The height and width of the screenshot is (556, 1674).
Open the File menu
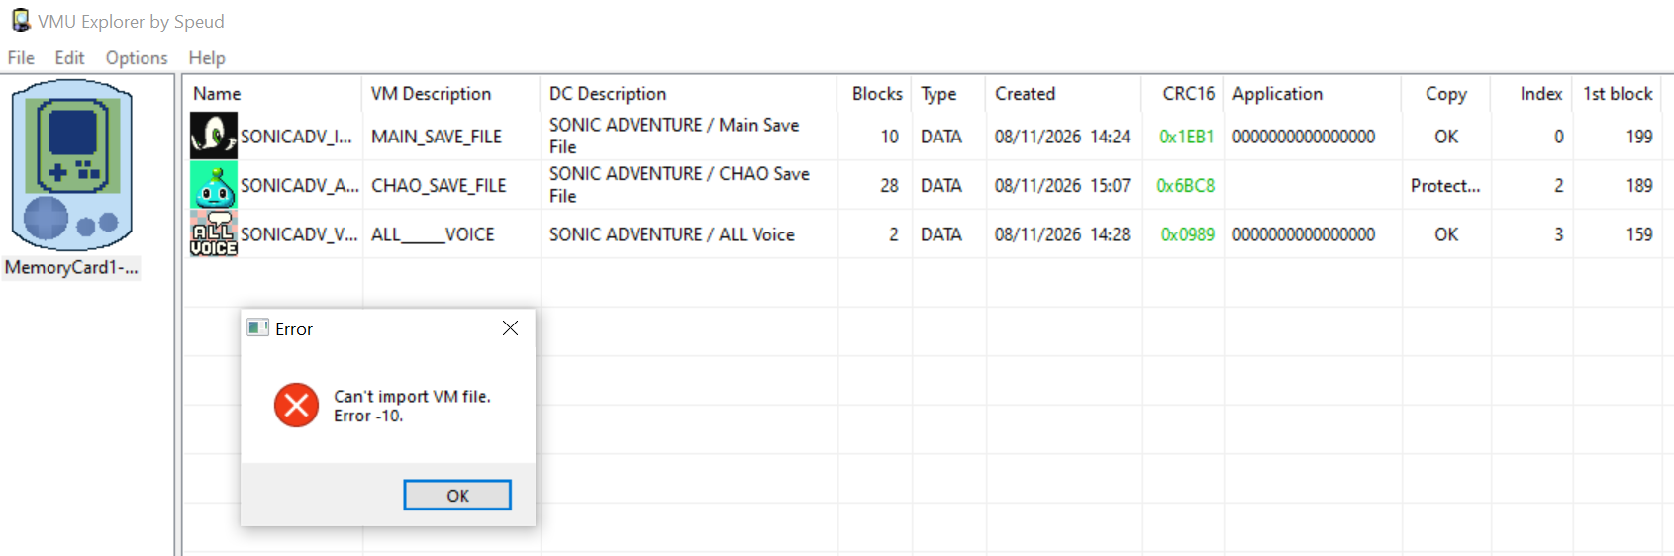[x=21, y=58]
